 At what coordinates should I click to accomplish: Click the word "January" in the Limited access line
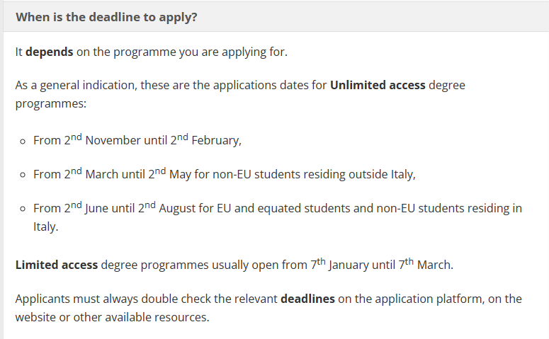(x=351, y=266)
